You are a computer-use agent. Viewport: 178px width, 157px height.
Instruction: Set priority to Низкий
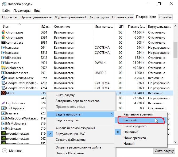(141, 144)
